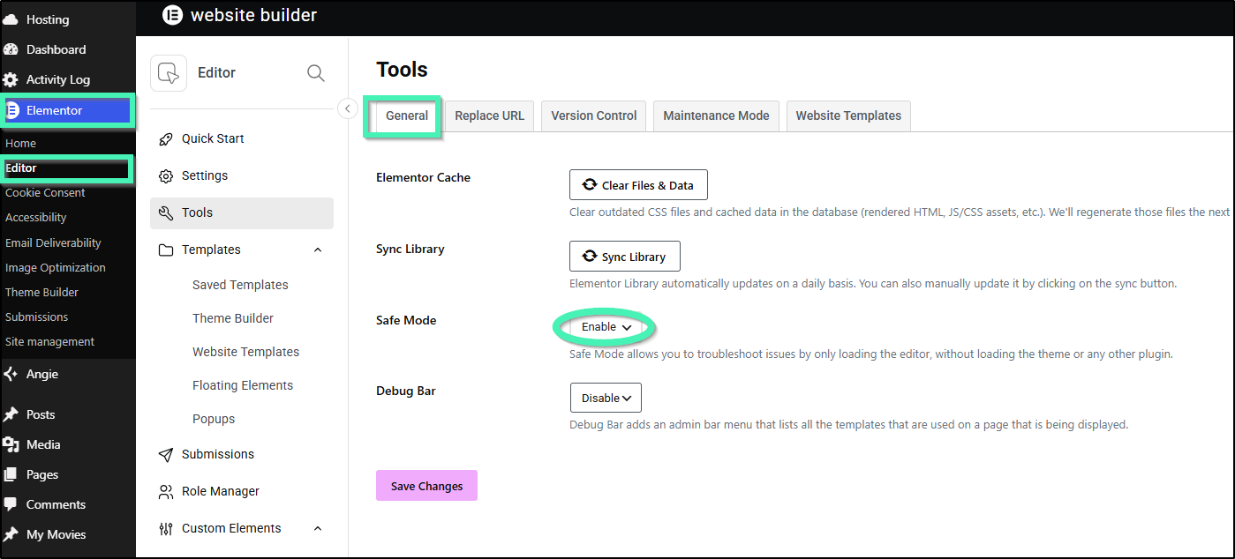Click the Activity Log menu label
The height and width of the screenshot is (559, 1235).
(x=58, y=79)
